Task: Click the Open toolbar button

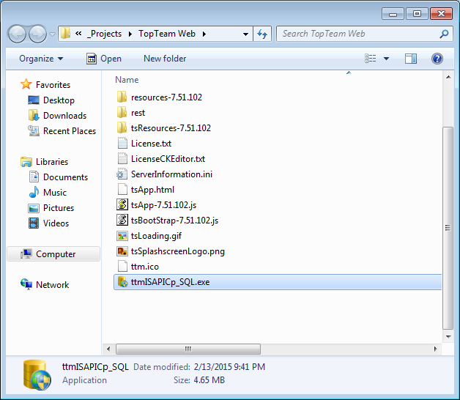Action: tap(104, 59)
